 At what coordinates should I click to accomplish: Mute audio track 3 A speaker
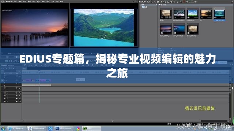click(17, 99)
